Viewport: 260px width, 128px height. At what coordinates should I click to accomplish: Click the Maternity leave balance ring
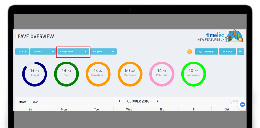[x=130, y=74]
